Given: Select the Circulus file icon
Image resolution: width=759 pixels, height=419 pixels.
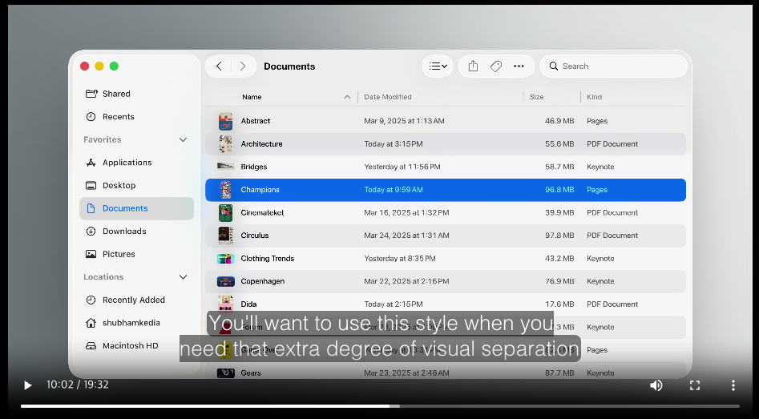Looking at the screenshot, I should [225, 236].
